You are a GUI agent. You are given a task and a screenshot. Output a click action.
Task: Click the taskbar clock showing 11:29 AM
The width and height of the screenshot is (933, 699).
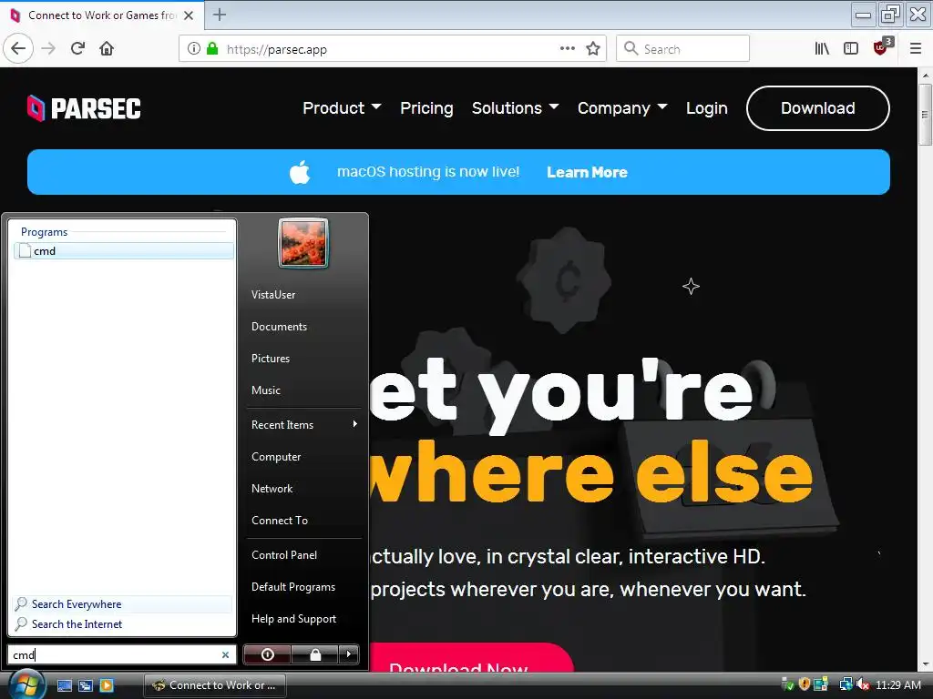pos(897,684)
